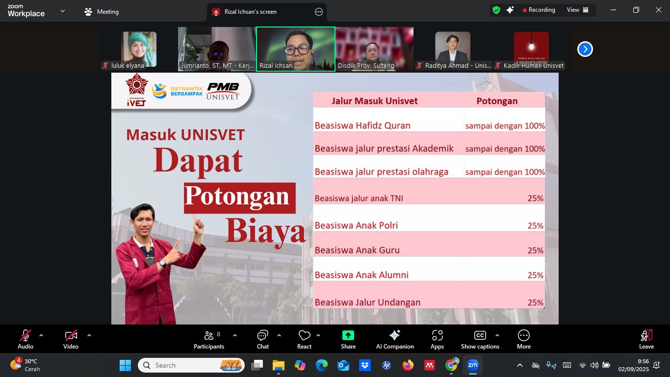Open the React heart icon
This screenshot has height=377, width=670.
click(x=304, y=335)
